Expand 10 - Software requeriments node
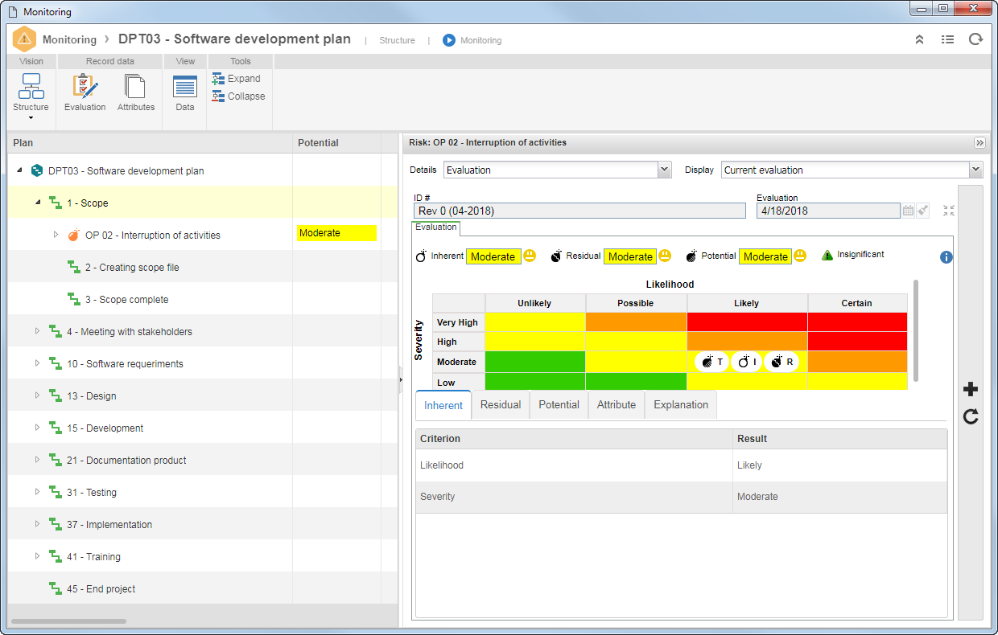The image size is (998, 635). click(x=37, y=363)
